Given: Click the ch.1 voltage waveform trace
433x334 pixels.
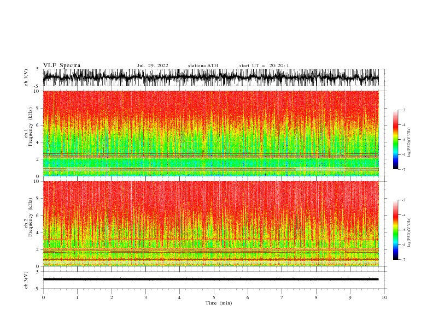Looking at the screenshot, I should click(210, 77).
